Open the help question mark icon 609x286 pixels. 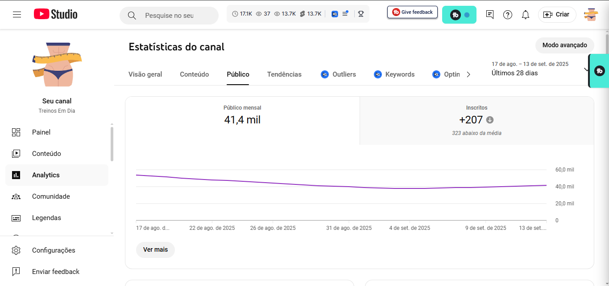[x=508, y=15]
